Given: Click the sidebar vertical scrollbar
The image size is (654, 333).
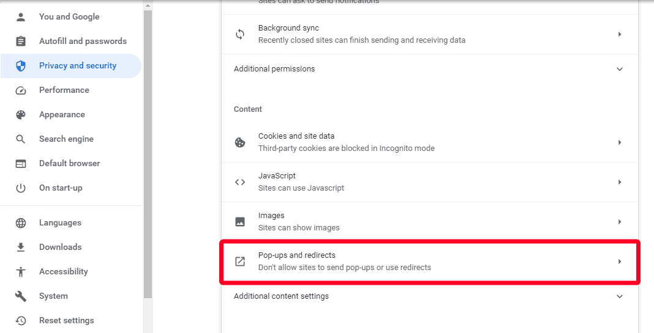Looking at the screenshot, I should click(148, 153).
